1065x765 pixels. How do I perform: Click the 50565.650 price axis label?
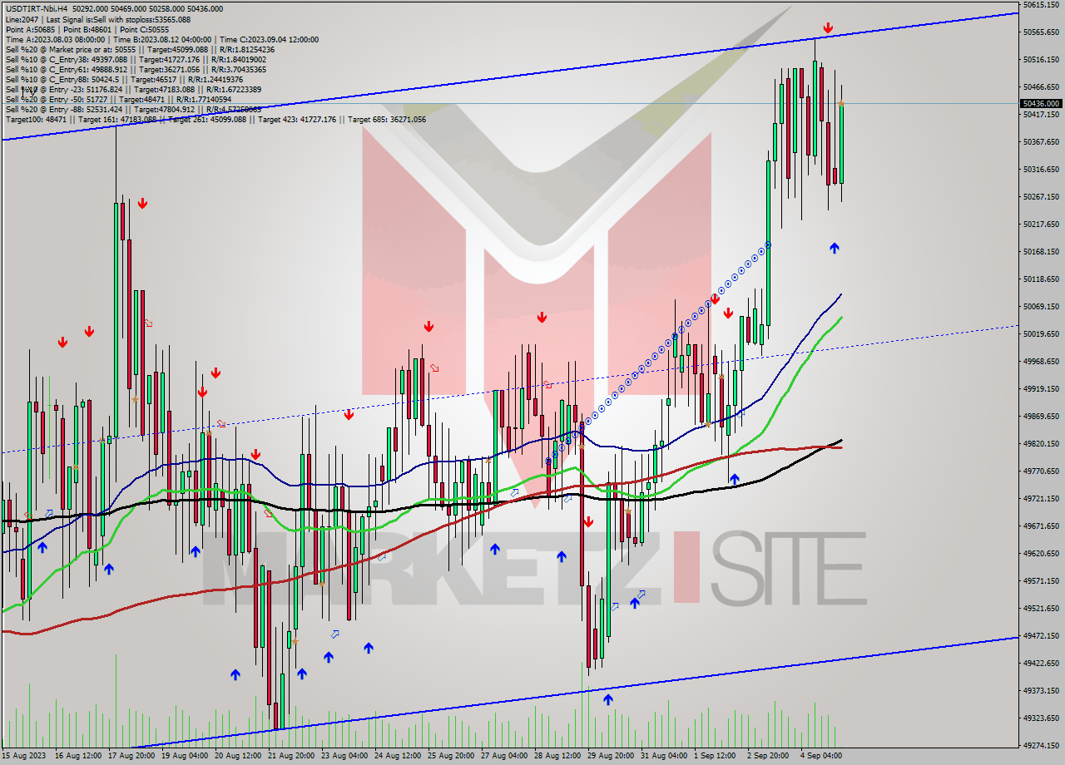(1042, 32)
